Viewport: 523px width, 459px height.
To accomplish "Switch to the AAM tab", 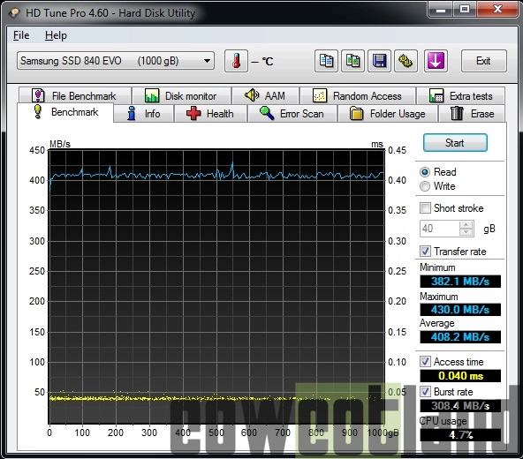I will coord(266,95).
